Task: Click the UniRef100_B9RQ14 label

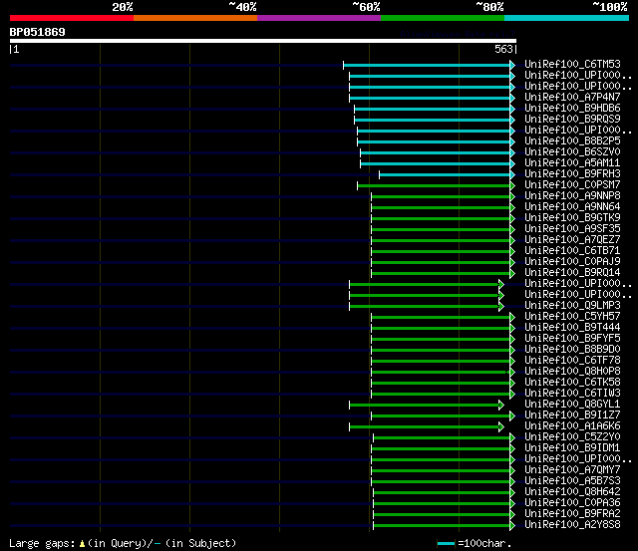Action: pyautogui.click(x=572, y=273)
